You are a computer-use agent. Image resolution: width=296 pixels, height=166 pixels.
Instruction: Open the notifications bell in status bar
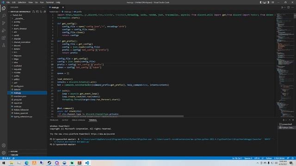click(x=293, y=158)
